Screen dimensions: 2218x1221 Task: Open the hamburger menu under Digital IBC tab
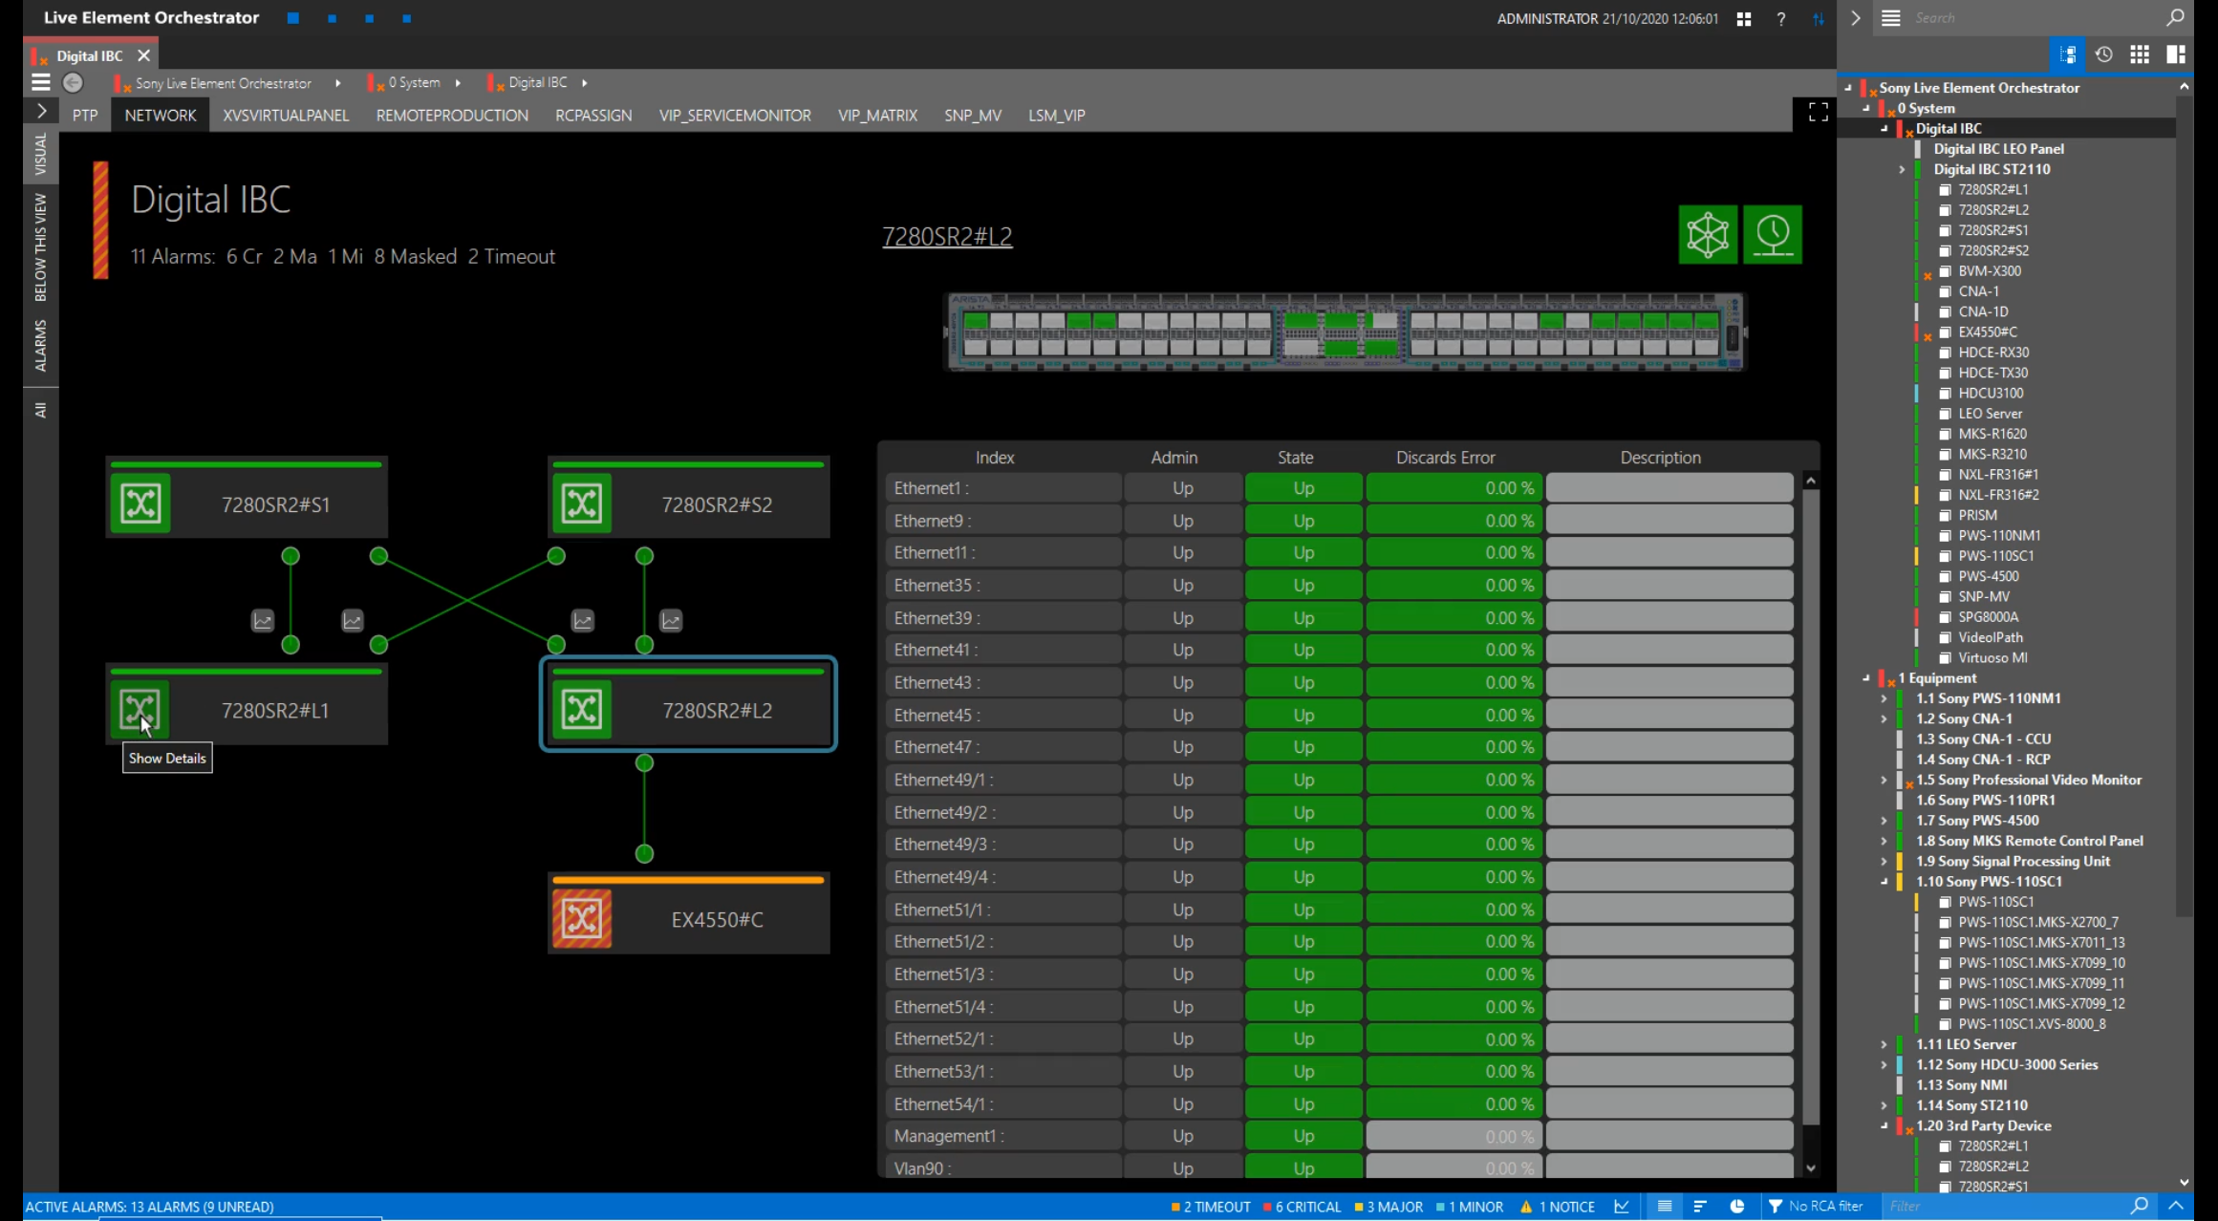[x=40, y=83]
